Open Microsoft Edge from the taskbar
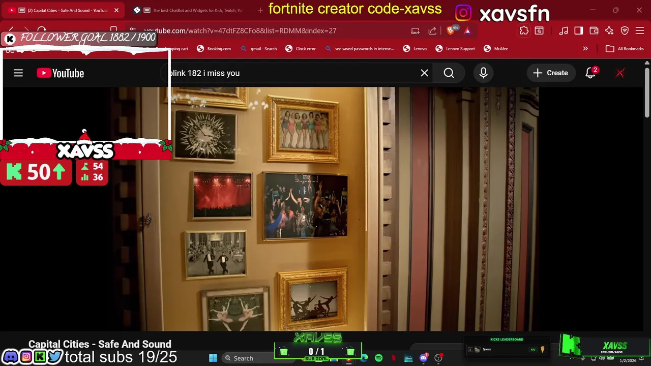Screen dimensions: 651x366 coord(364,358)
